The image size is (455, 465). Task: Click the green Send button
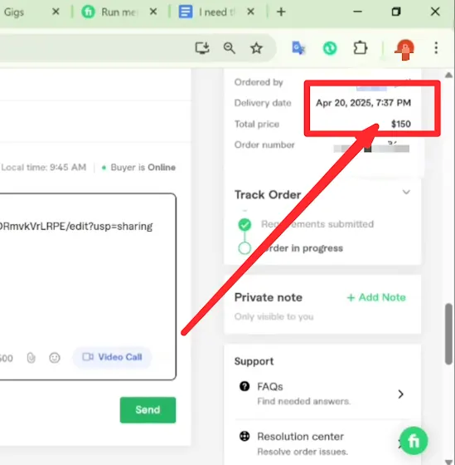[x=148, y=410]
